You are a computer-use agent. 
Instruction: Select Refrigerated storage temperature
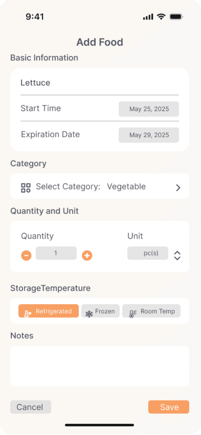tap(48, 311)
